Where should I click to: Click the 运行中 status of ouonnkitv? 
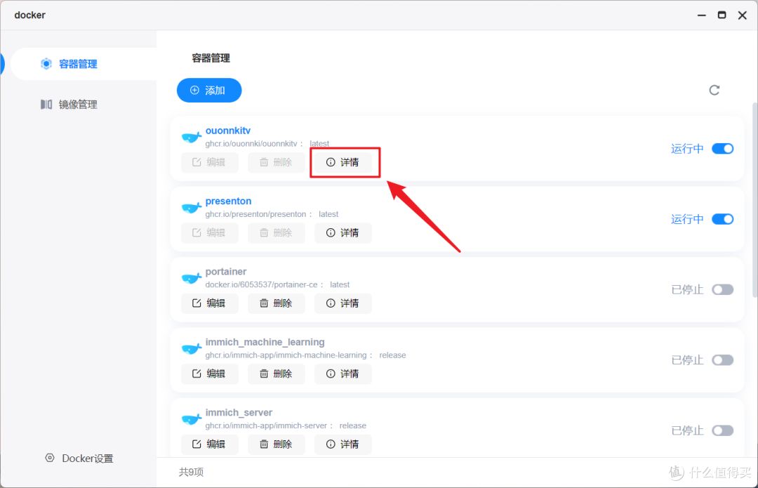pyautogui.click(x=687, y=148)
